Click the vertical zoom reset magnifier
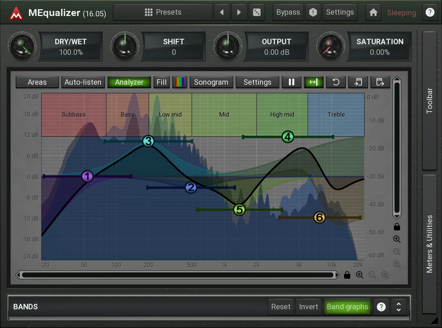This screenshot has height=328, width=442. click(x=397, y=264)
